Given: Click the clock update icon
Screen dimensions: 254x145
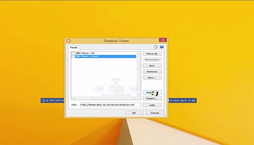Looking at the screenshot, I should click(x=156, y=47).
